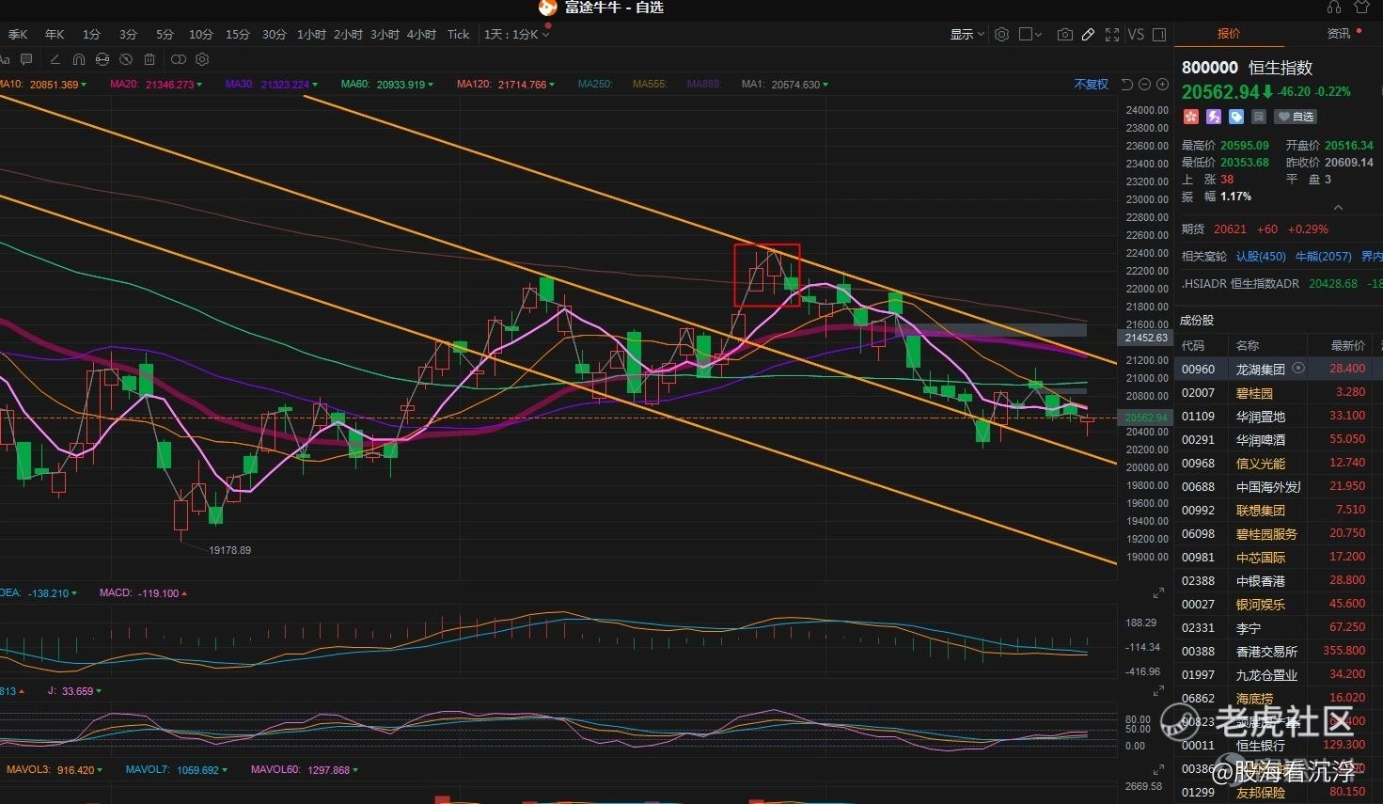Open the comment annotation tool
Screen dimensions: 1383x804
click(x=26, y=59)
